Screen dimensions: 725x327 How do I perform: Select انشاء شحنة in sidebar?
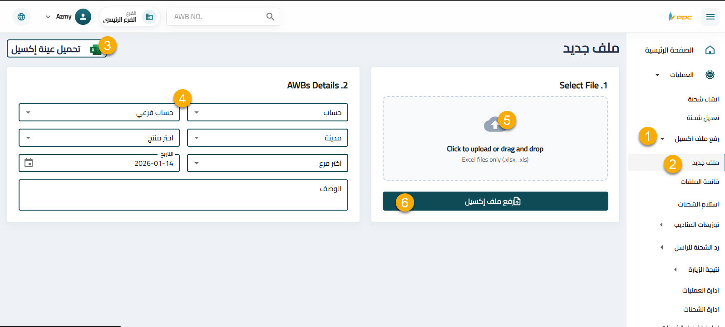(703, 99)
